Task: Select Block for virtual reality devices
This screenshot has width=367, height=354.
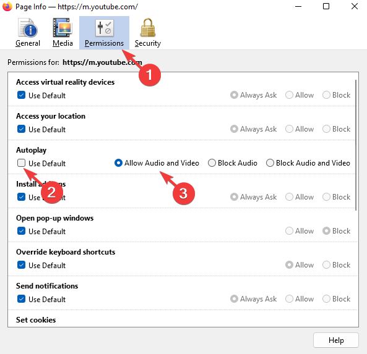Action: click(327, 95)
